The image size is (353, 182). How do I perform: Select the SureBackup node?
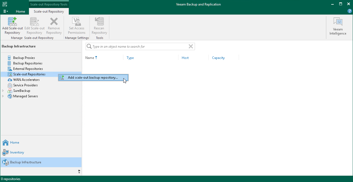tap(22, 91)
